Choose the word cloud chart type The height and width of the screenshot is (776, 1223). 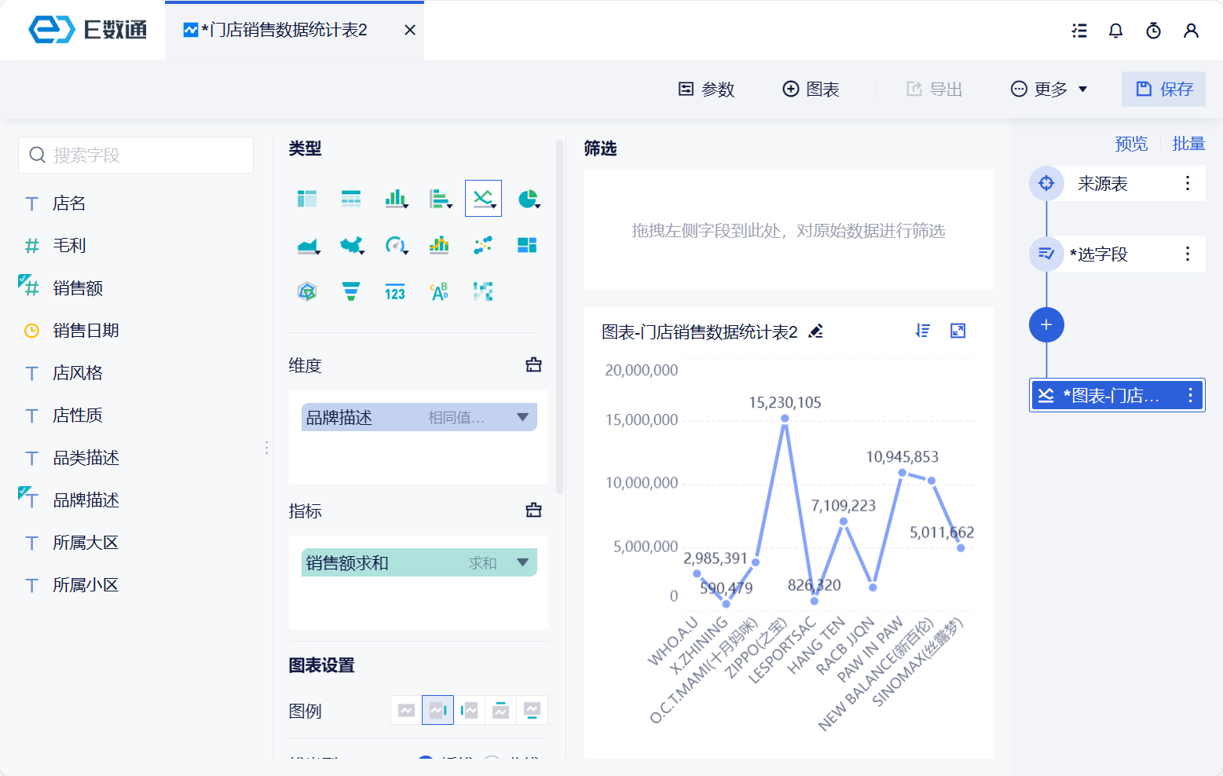click(x=439, y=292)
